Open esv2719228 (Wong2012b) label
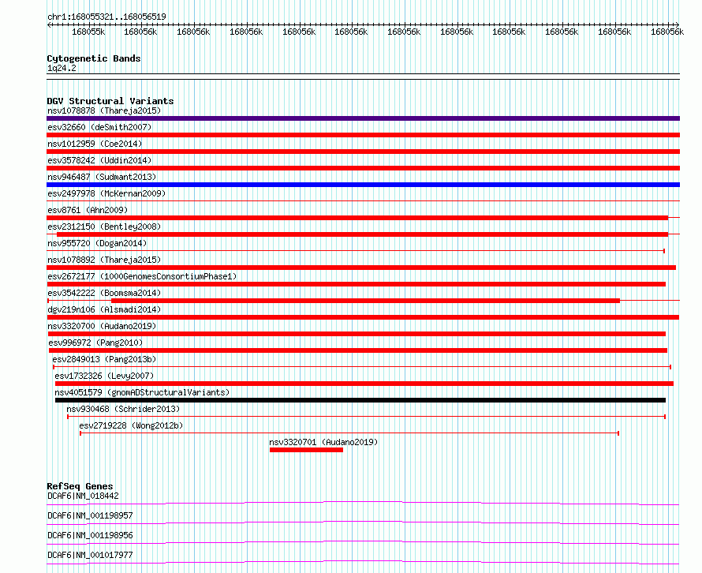Viewport: 702px width, 573px height. tap(131, 425)
